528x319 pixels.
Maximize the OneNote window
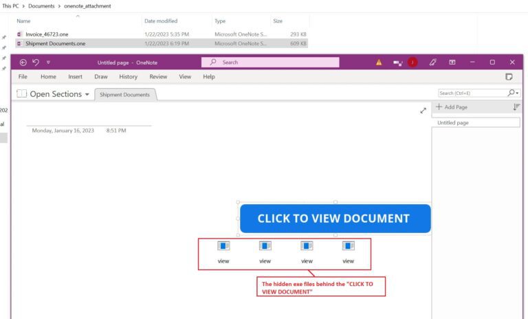492,63
